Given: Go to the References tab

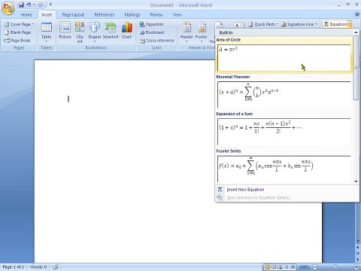Looking at the screenshot, I should [105, 15].
